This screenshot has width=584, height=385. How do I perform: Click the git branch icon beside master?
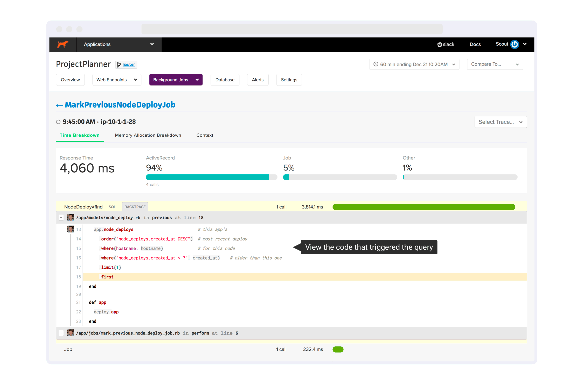[119, 65]
